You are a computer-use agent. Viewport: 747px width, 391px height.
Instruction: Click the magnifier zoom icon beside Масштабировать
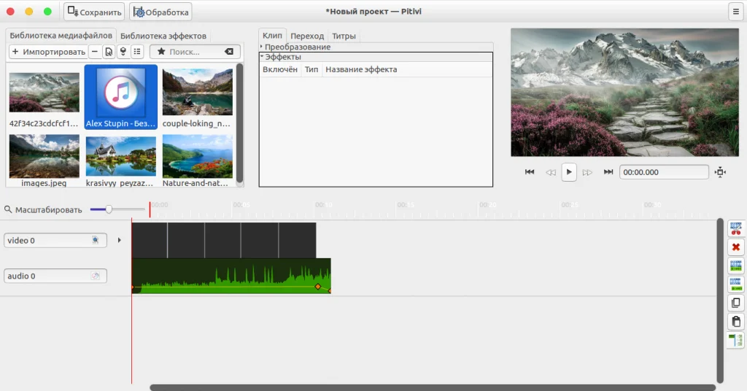click(7, 209)
